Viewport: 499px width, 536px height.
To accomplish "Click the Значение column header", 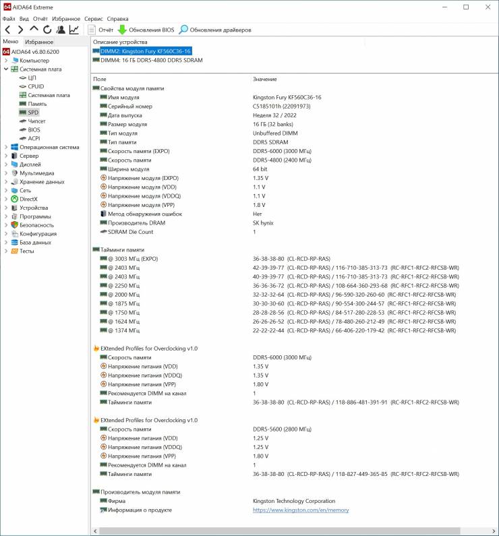I will click(265, 79).
